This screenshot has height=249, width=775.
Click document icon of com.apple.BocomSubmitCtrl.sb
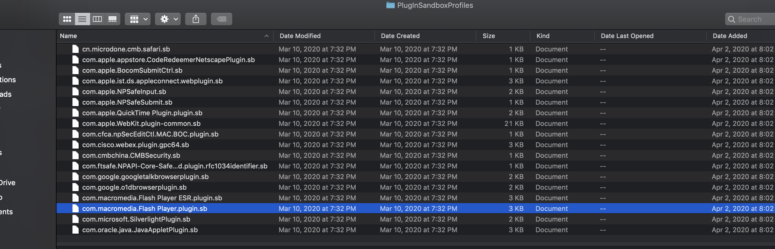[76, 71]
